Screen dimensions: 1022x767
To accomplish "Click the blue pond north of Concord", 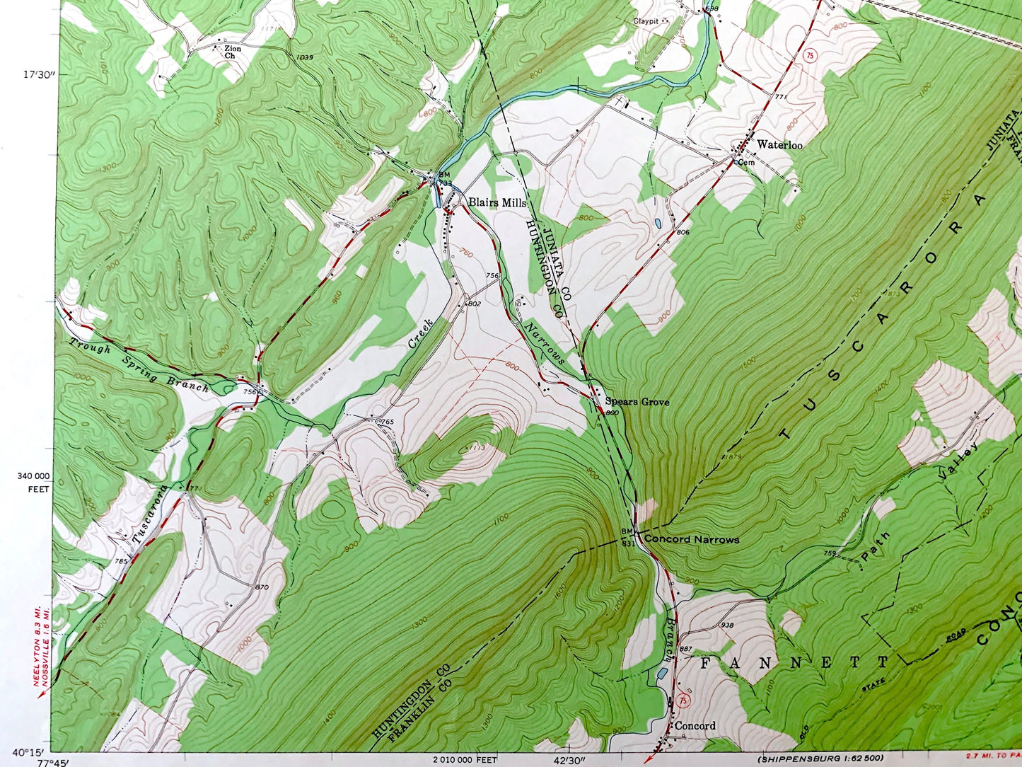I will pyautogui.click(x=662, y=673).
